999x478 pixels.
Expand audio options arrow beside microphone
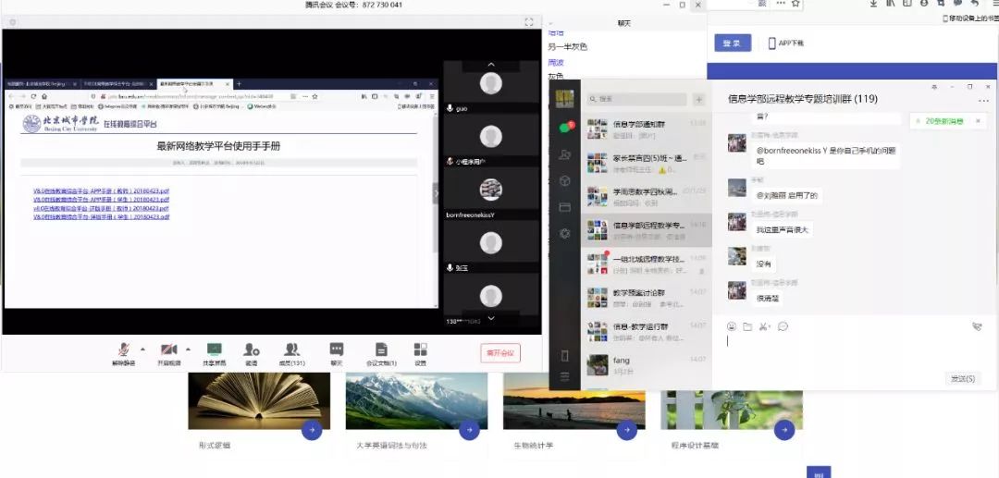coord(142,349)
